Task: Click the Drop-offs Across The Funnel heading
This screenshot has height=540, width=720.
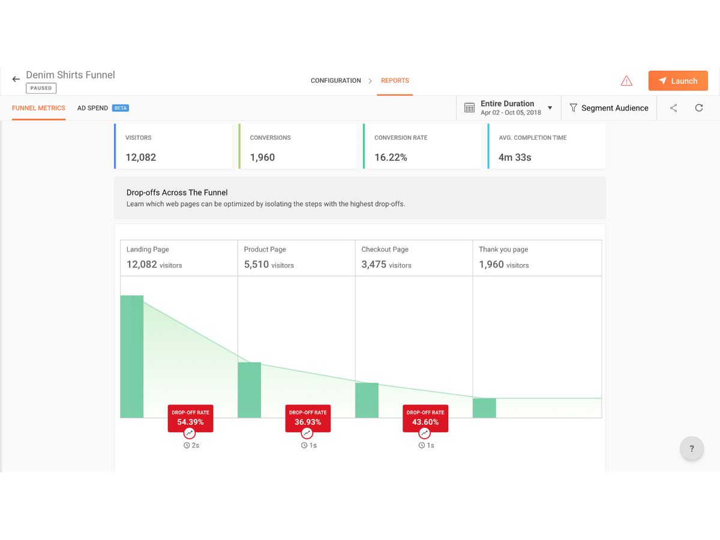Action: tap(177, 193)
